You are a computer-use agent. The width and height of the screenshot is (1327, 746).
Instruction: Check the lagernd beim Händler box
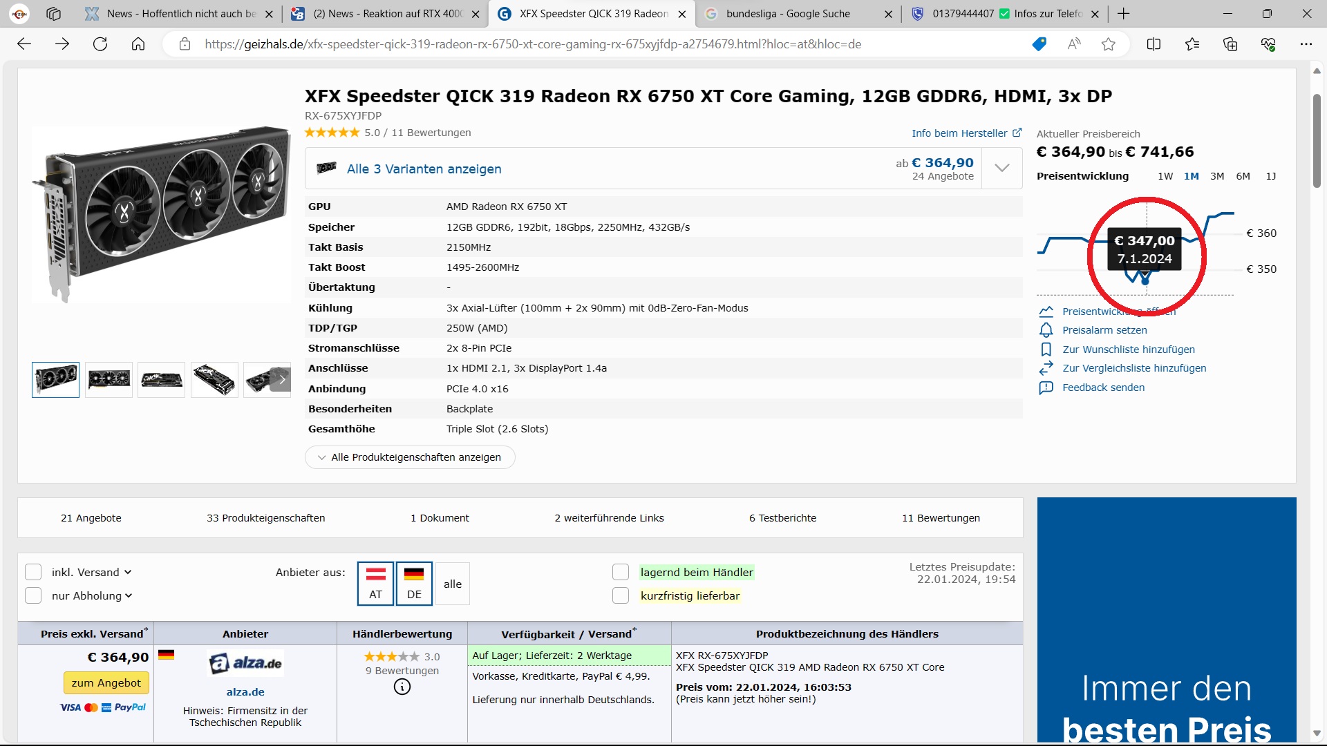click(x=621, y=572)
